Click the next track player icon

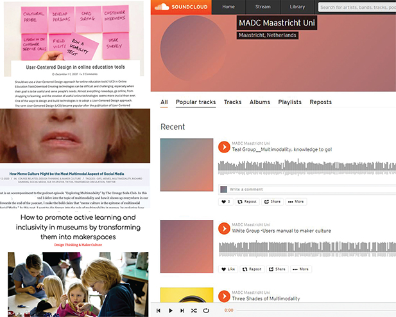click(182, 311)
